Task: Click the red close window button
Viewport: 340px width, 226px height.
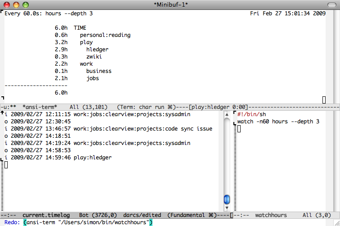Action: (x=7, y=5)
